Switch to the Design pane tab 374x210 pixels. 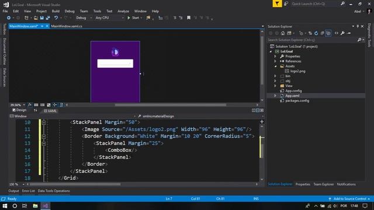pos(19,110)
